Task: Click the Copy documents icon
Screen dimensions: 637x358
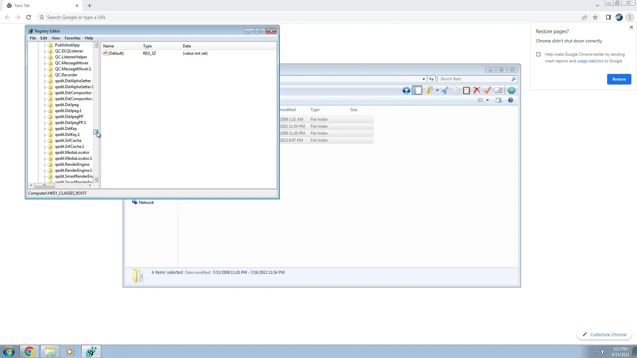Action: pos(456,90)
